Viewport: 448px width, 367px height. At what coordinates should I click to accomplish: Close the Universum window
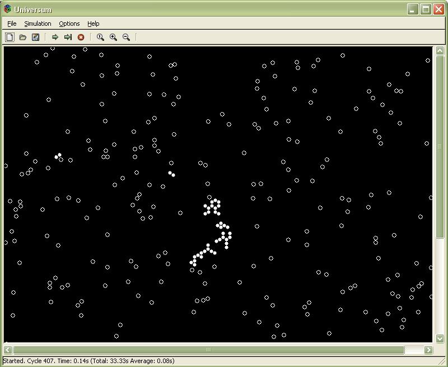pos(438,9)
